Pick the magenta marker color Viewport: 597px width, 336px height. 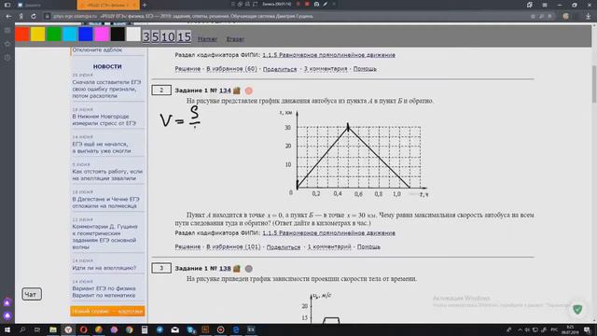102,35
